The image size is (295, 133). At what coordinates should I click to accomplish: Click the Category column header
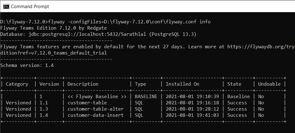point(17,84)
